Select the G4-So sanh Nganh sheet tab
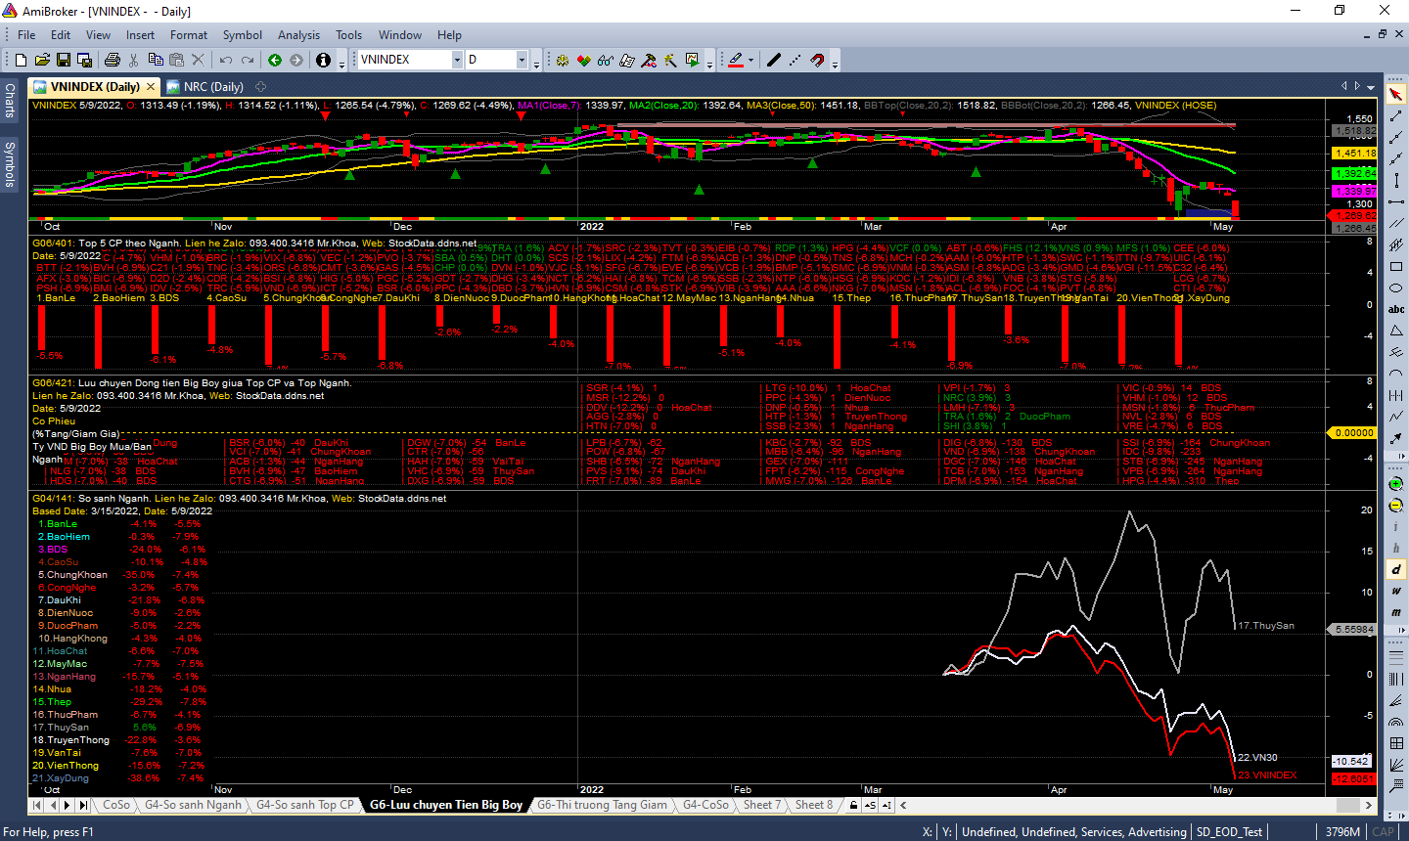Screen dimensions: 1409x841 coord(194,805)
